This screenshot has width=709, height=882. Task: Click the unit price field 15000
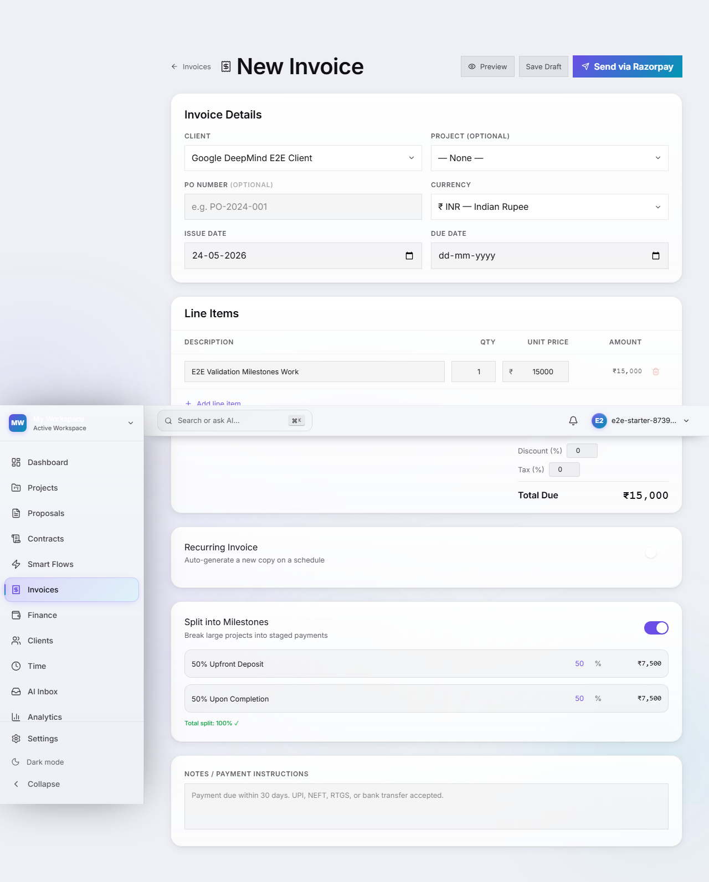point(536,372)
